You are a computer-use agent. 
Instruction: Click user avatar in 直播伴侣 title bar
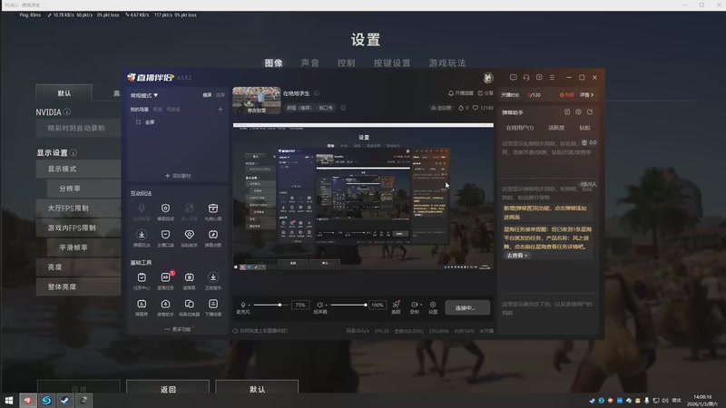point(488,78)
